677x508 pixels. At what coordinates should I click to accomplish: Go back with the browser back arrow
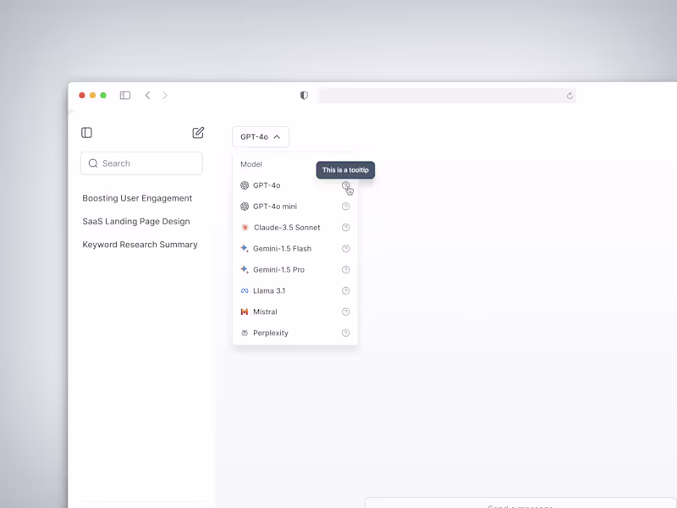[147, 96]
